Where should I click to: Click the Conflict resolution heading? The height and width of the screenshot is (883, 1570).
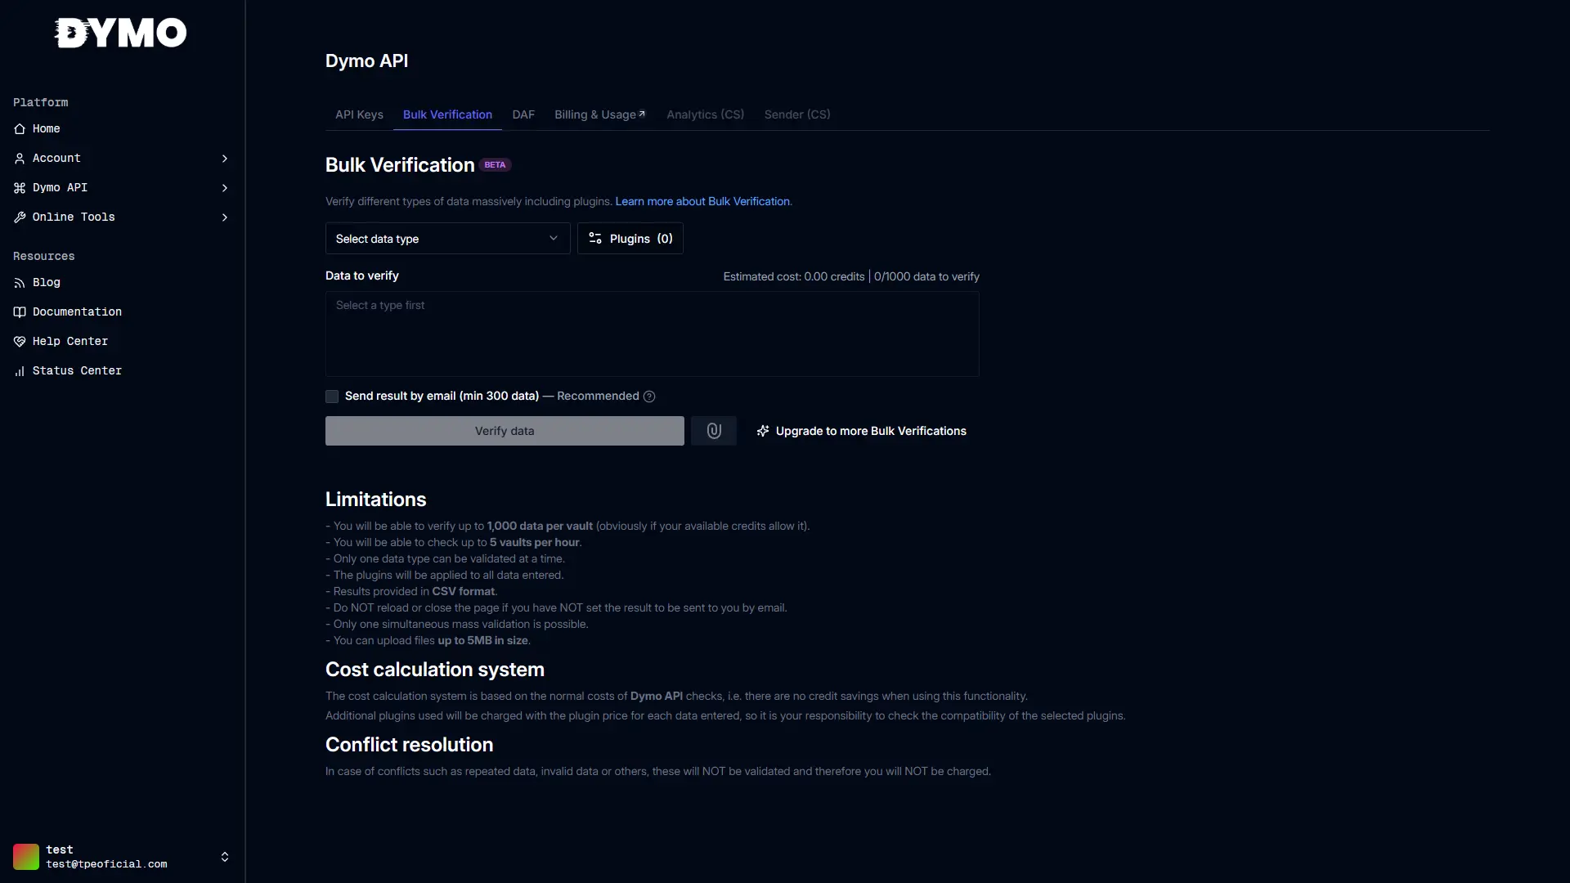[409, 745]
